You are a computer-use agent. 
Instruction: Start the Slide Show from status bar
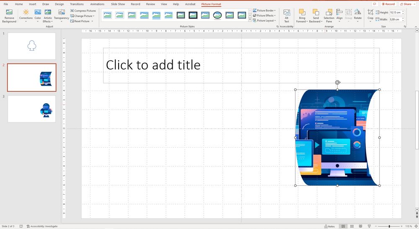(x=369, y=226)
